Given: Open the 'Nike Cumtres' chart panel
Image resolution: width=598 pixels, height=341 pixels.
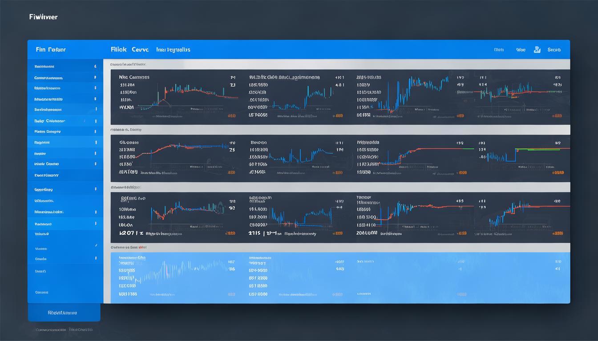Looking at the screenshot, I should tap(134, 77).
